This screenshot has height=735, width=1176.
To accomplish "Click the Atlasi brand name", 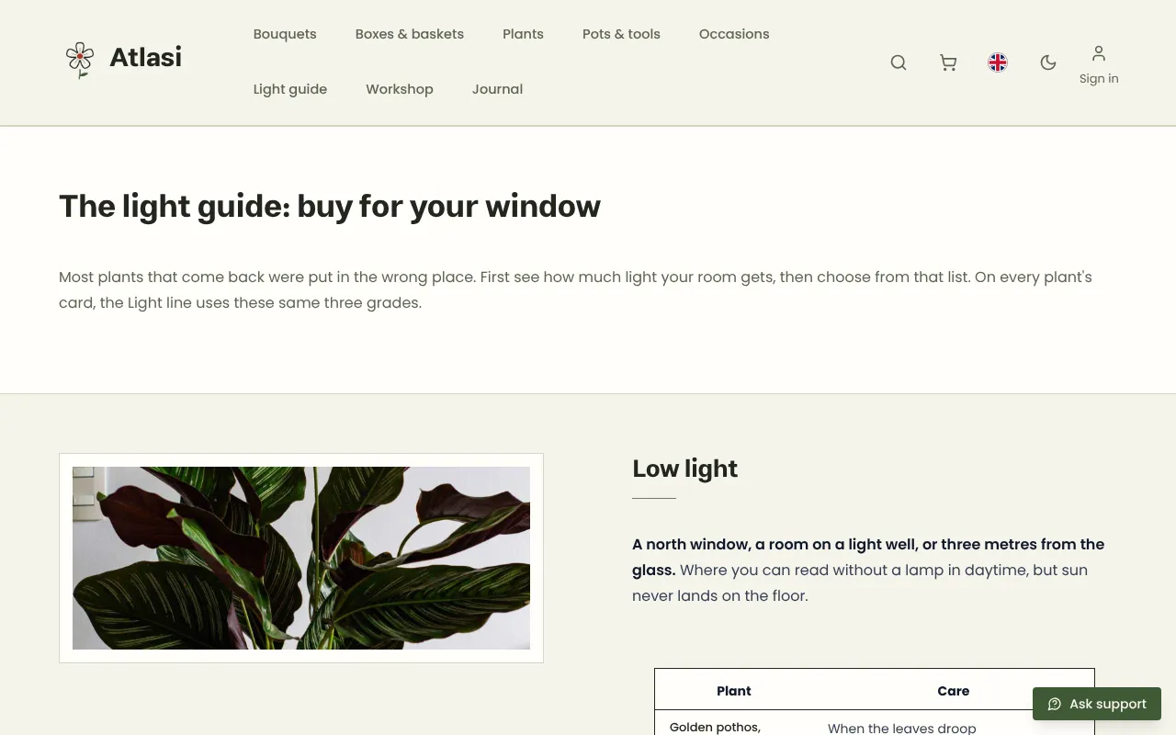I will point(145,57).
